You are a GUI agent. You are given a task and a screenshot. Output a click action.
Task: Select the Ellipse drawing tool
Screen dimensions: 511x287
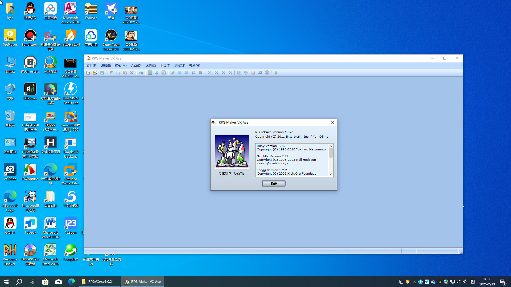pyautogui.click(x=187, y=73)
